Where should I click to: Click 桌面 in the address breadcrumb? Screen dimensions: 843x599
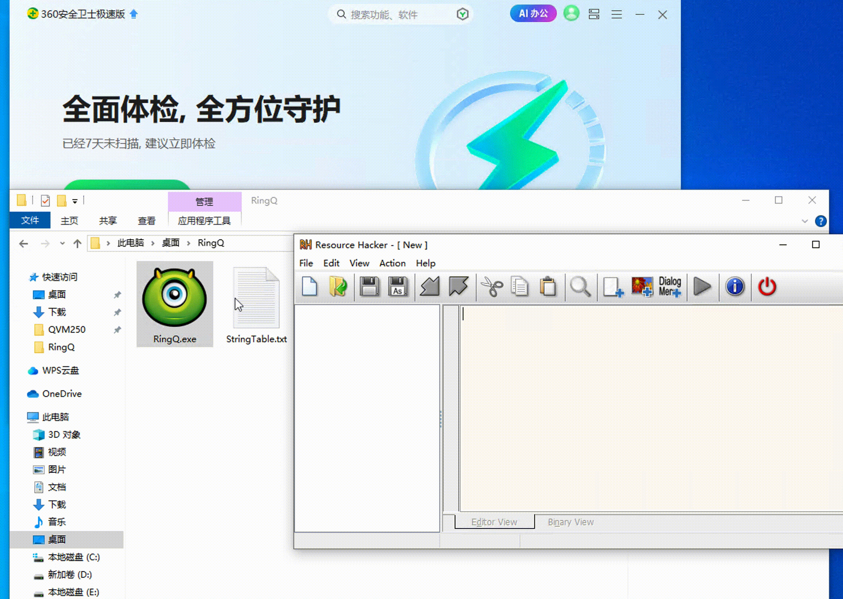[x=170, y=243]
